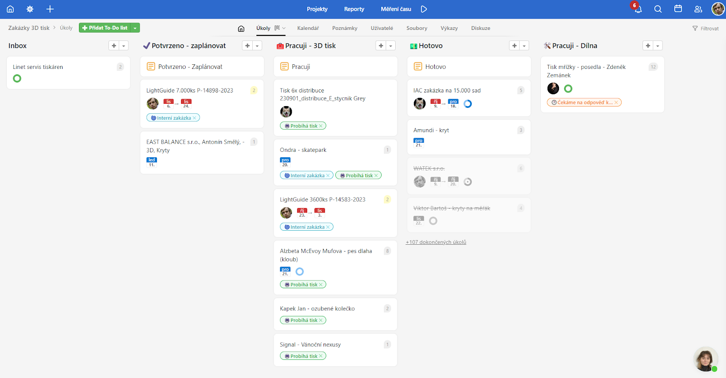Viewport: 726px width, 378px height.
Task: Open Pracuji - Dílna column options dropdown
Action: pos(657,46)
